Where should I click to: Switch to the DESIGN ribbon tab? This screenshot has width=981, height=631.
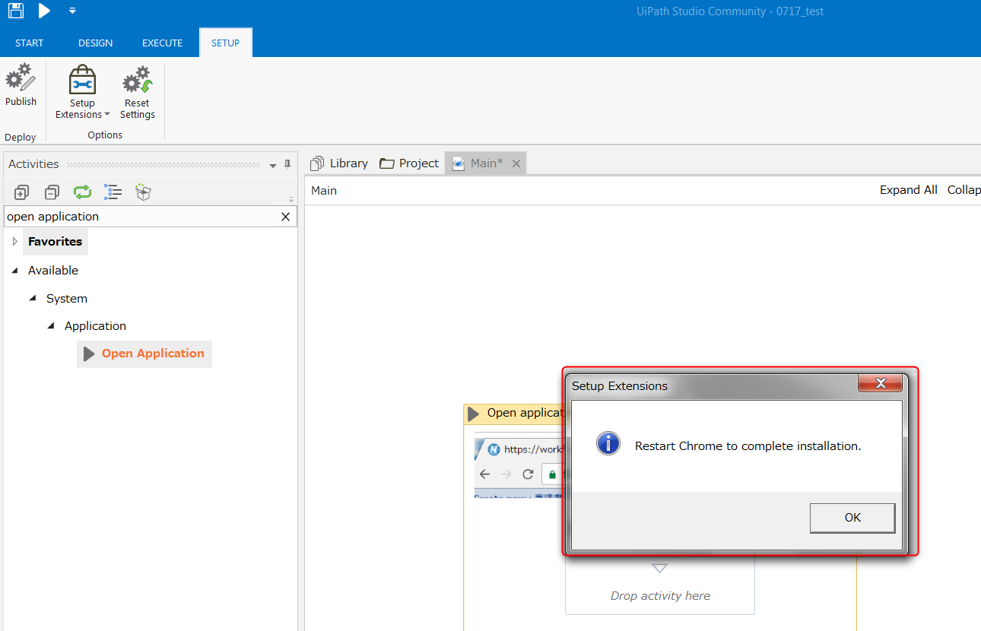tap(95, 43)
